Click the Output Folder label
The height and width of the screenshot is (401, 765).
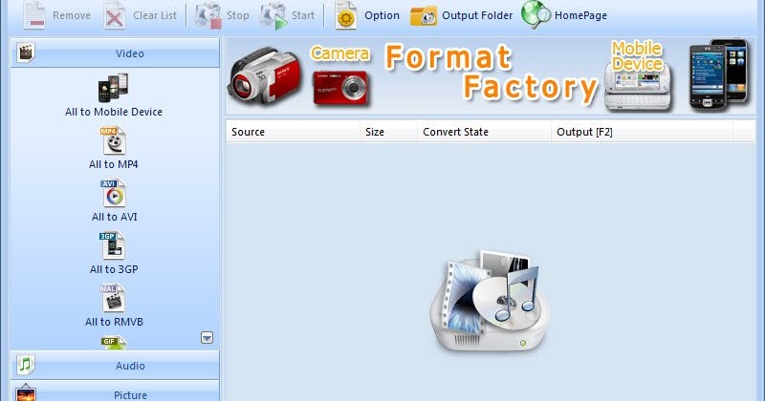click(477, 15)
